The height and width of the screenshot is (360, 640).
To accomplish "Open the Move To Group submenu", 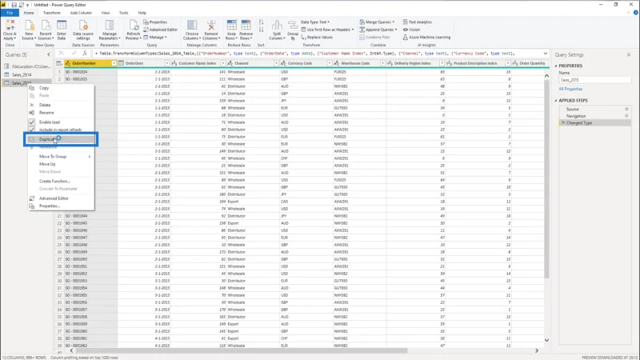I will point(60,156).
